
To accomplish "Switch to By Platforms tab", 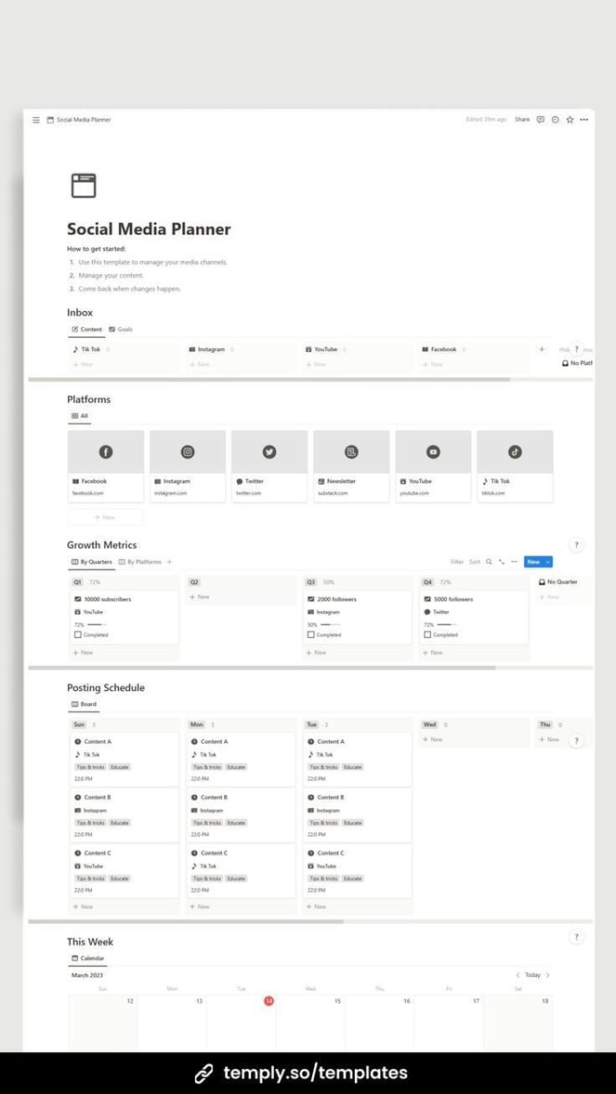I will click(139, 562).
